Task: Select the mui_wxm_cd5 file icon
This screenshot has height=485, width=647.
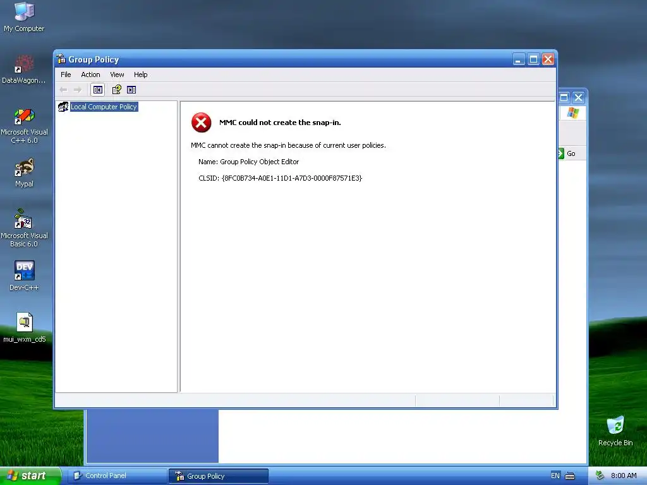Action: 25,328
